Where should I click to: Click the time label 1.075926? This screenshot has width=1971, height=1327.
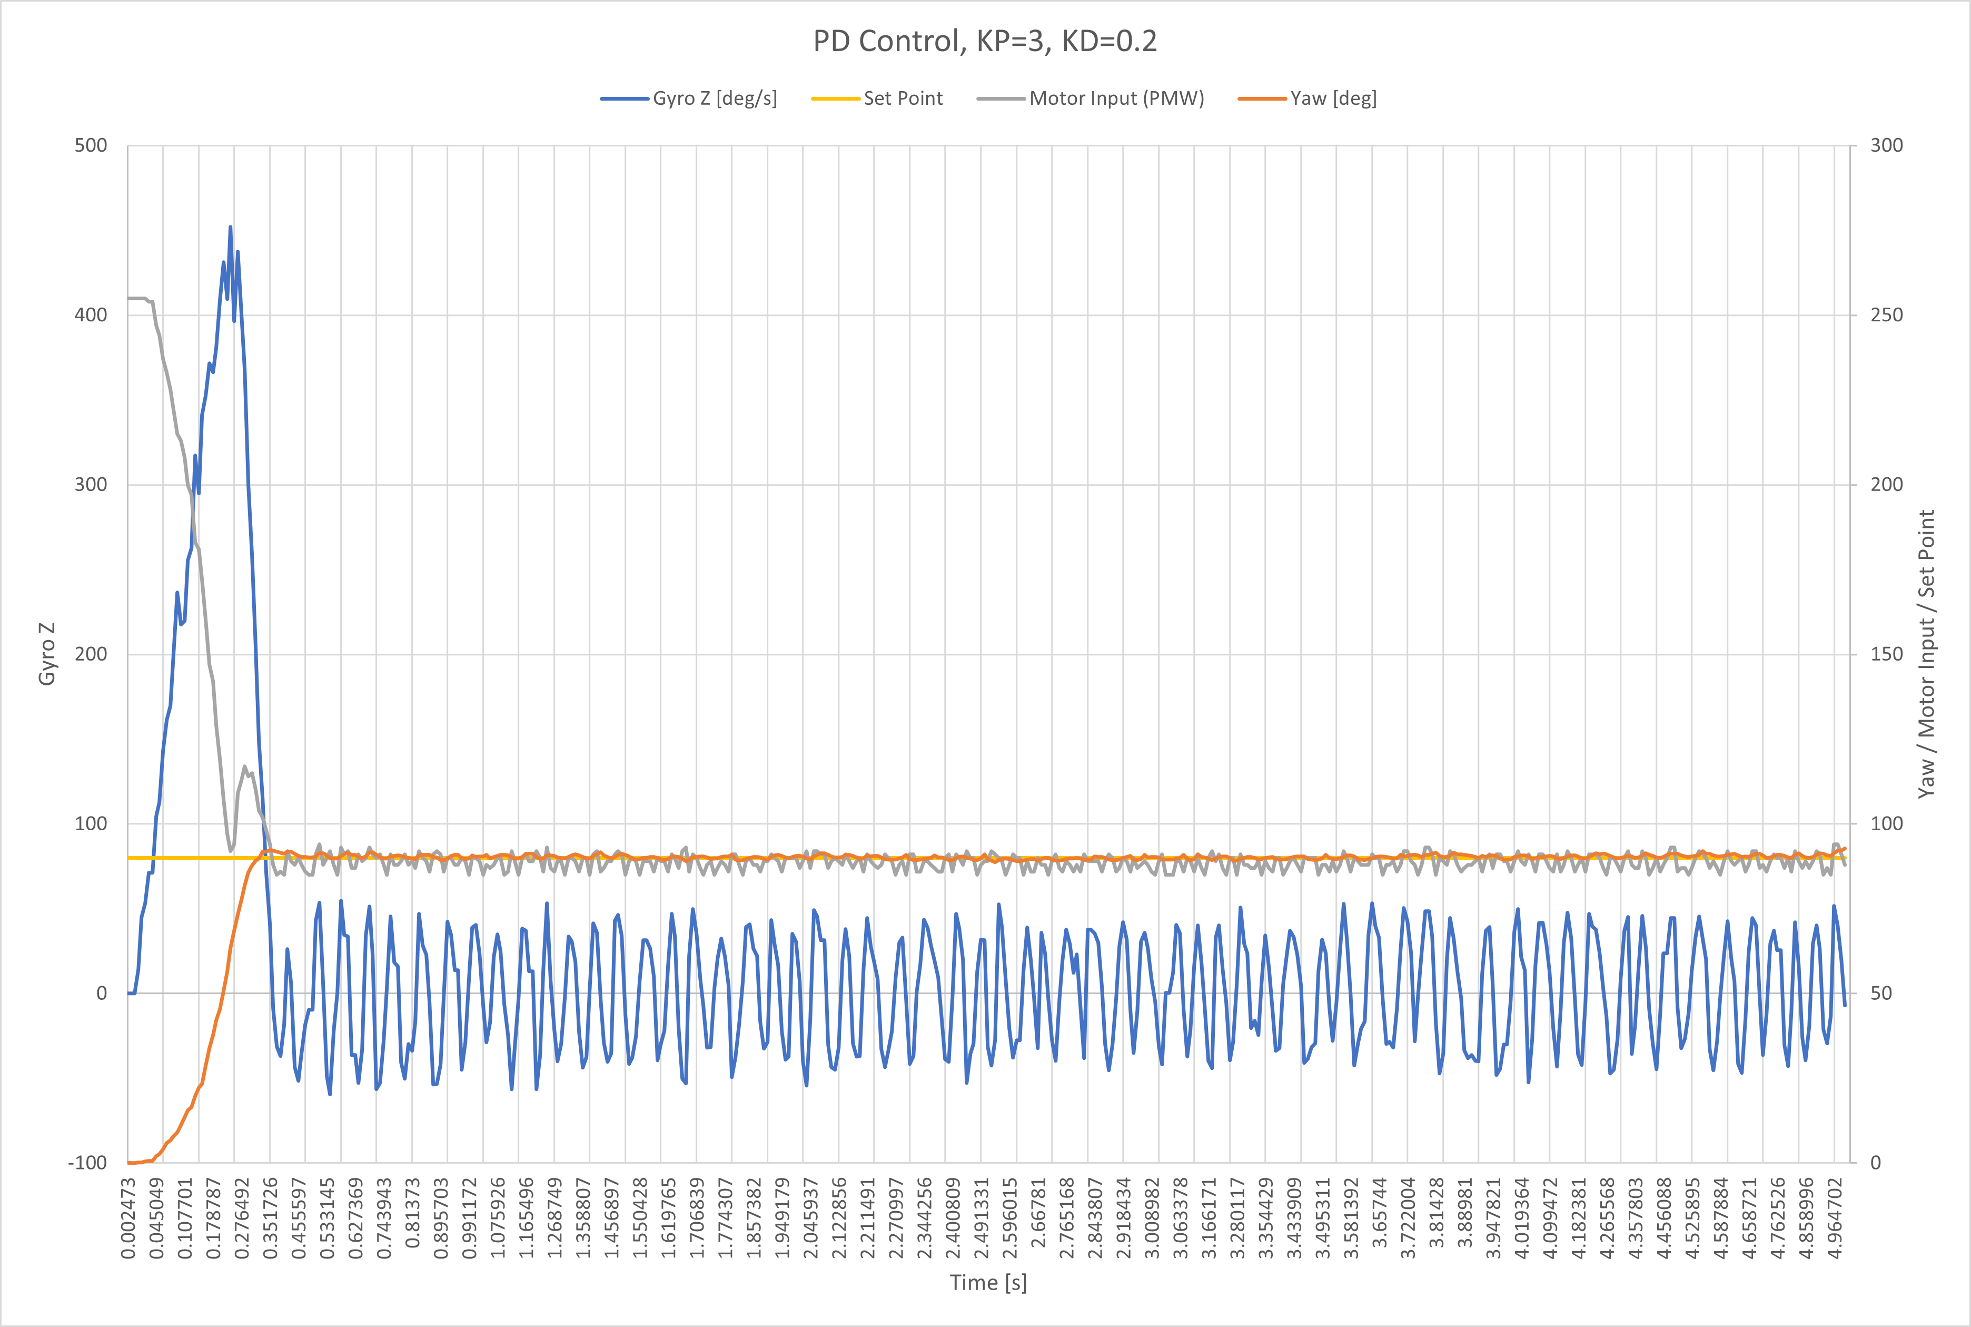point(498,1218)
